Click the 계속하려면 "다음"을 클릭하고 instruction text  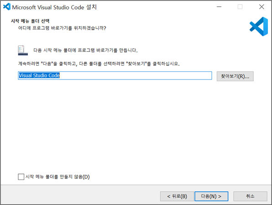[99, 64]
